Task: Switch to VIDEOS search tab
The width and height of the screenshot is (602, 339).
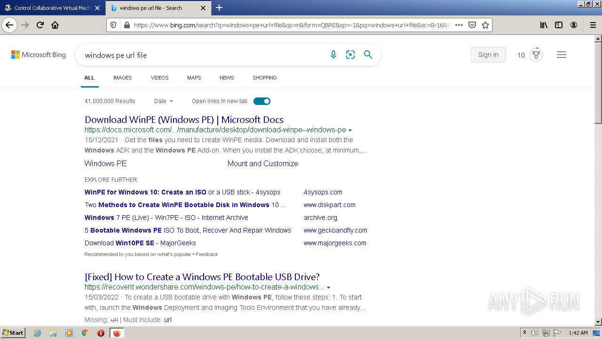Action: pyautogui.click(x=159, y=78)
